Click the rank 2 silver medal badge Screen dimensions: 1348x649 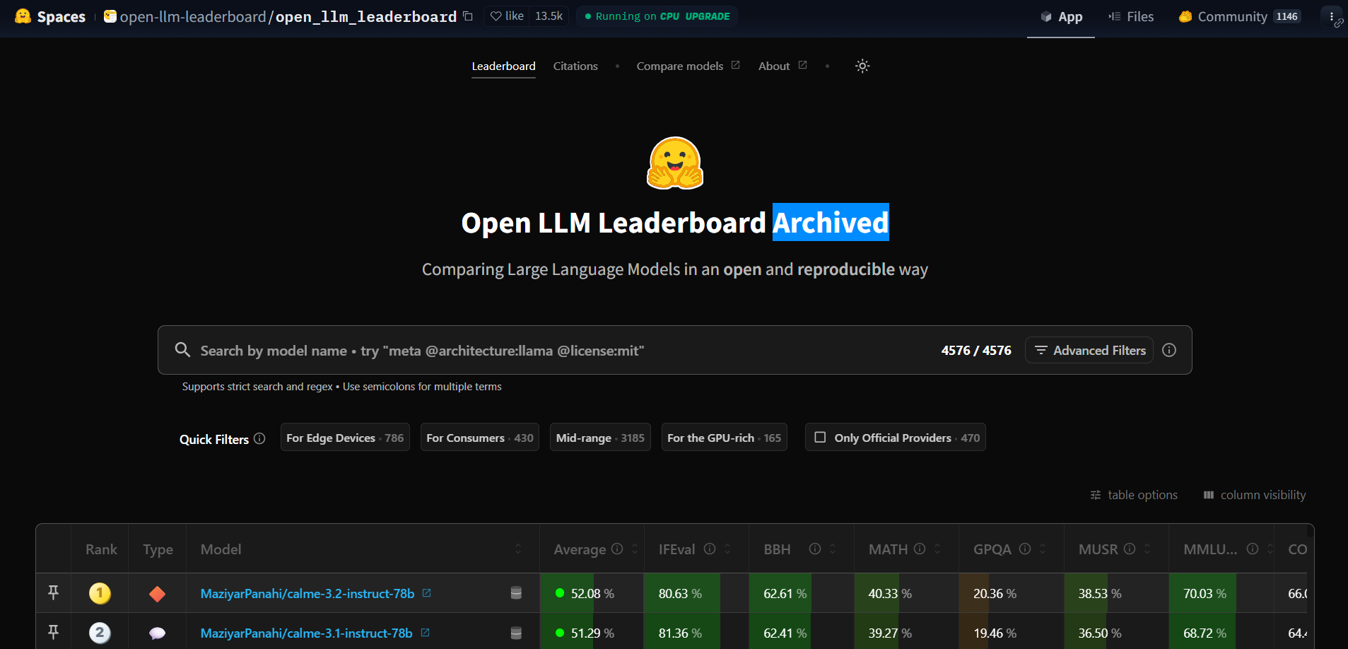coord(100,633)
